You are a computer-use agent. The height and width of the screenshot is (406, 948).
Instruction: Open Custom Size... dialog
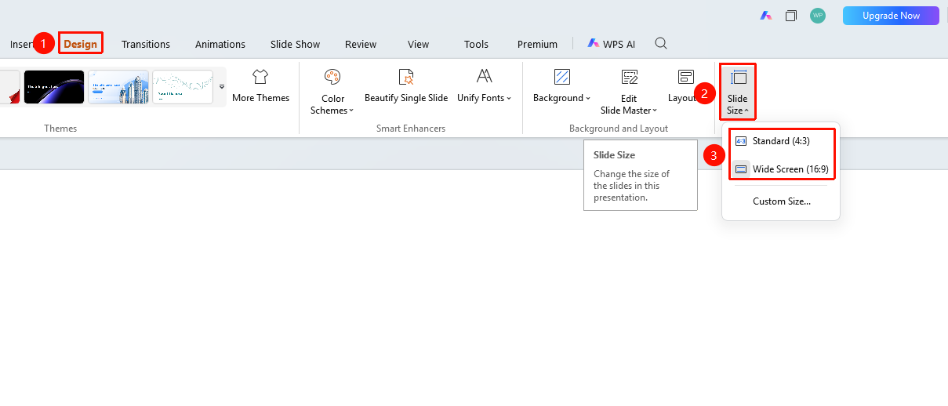(x=781, y=201)
